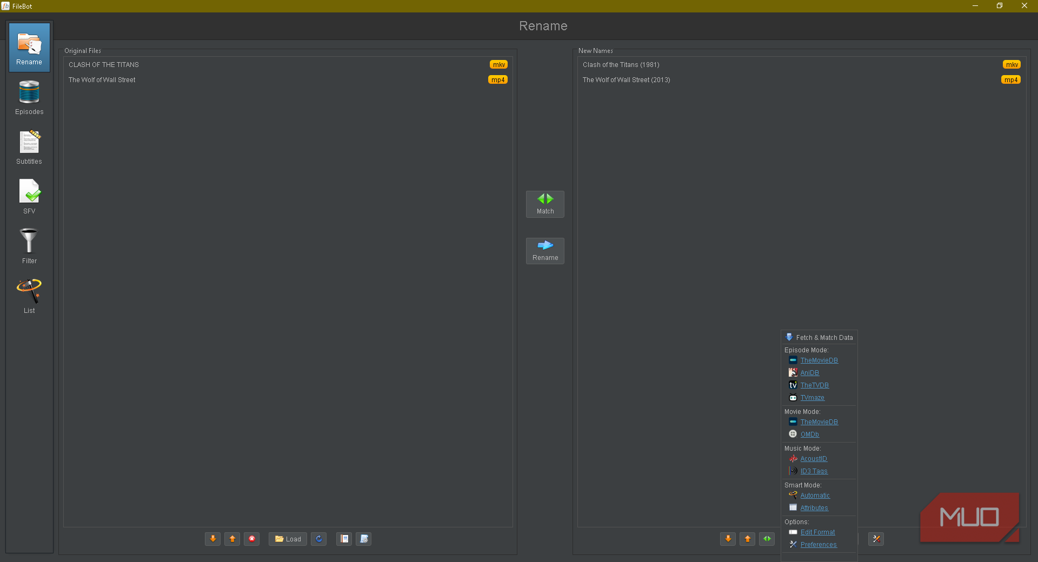Click the Rename button with blue arrow
Screen dimensions: 1038x562
pyautogui.click(x=545, y=251)
